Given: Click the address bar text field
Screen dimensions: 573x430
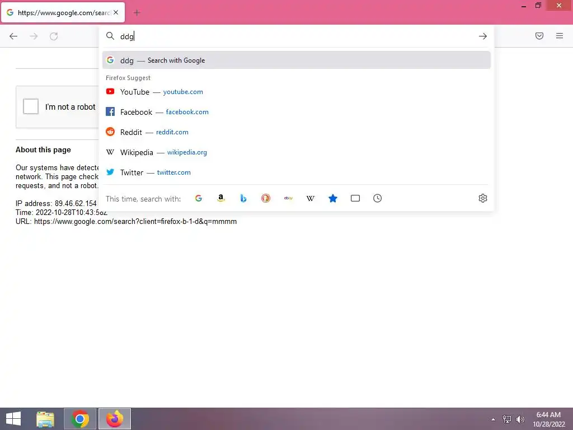Looking at the screenshot, I should pos(296,36).
